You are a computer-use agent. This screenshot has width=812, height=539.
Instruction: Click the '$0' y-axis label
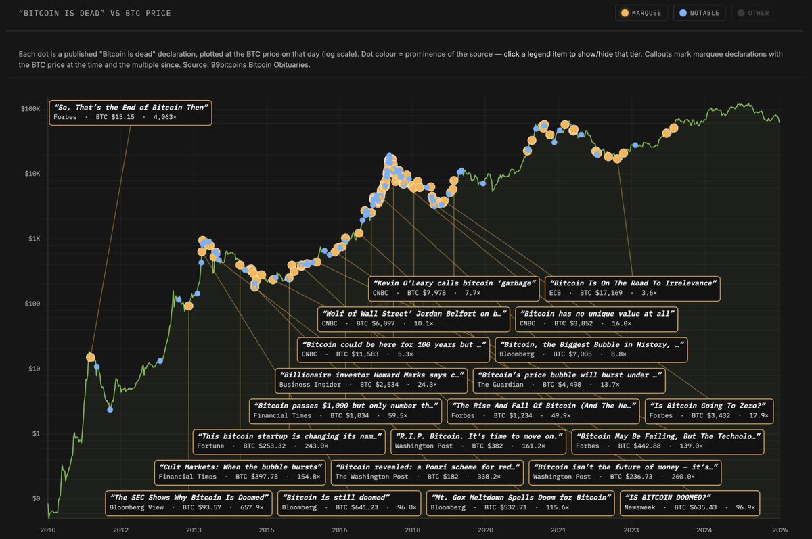[37, 498]
